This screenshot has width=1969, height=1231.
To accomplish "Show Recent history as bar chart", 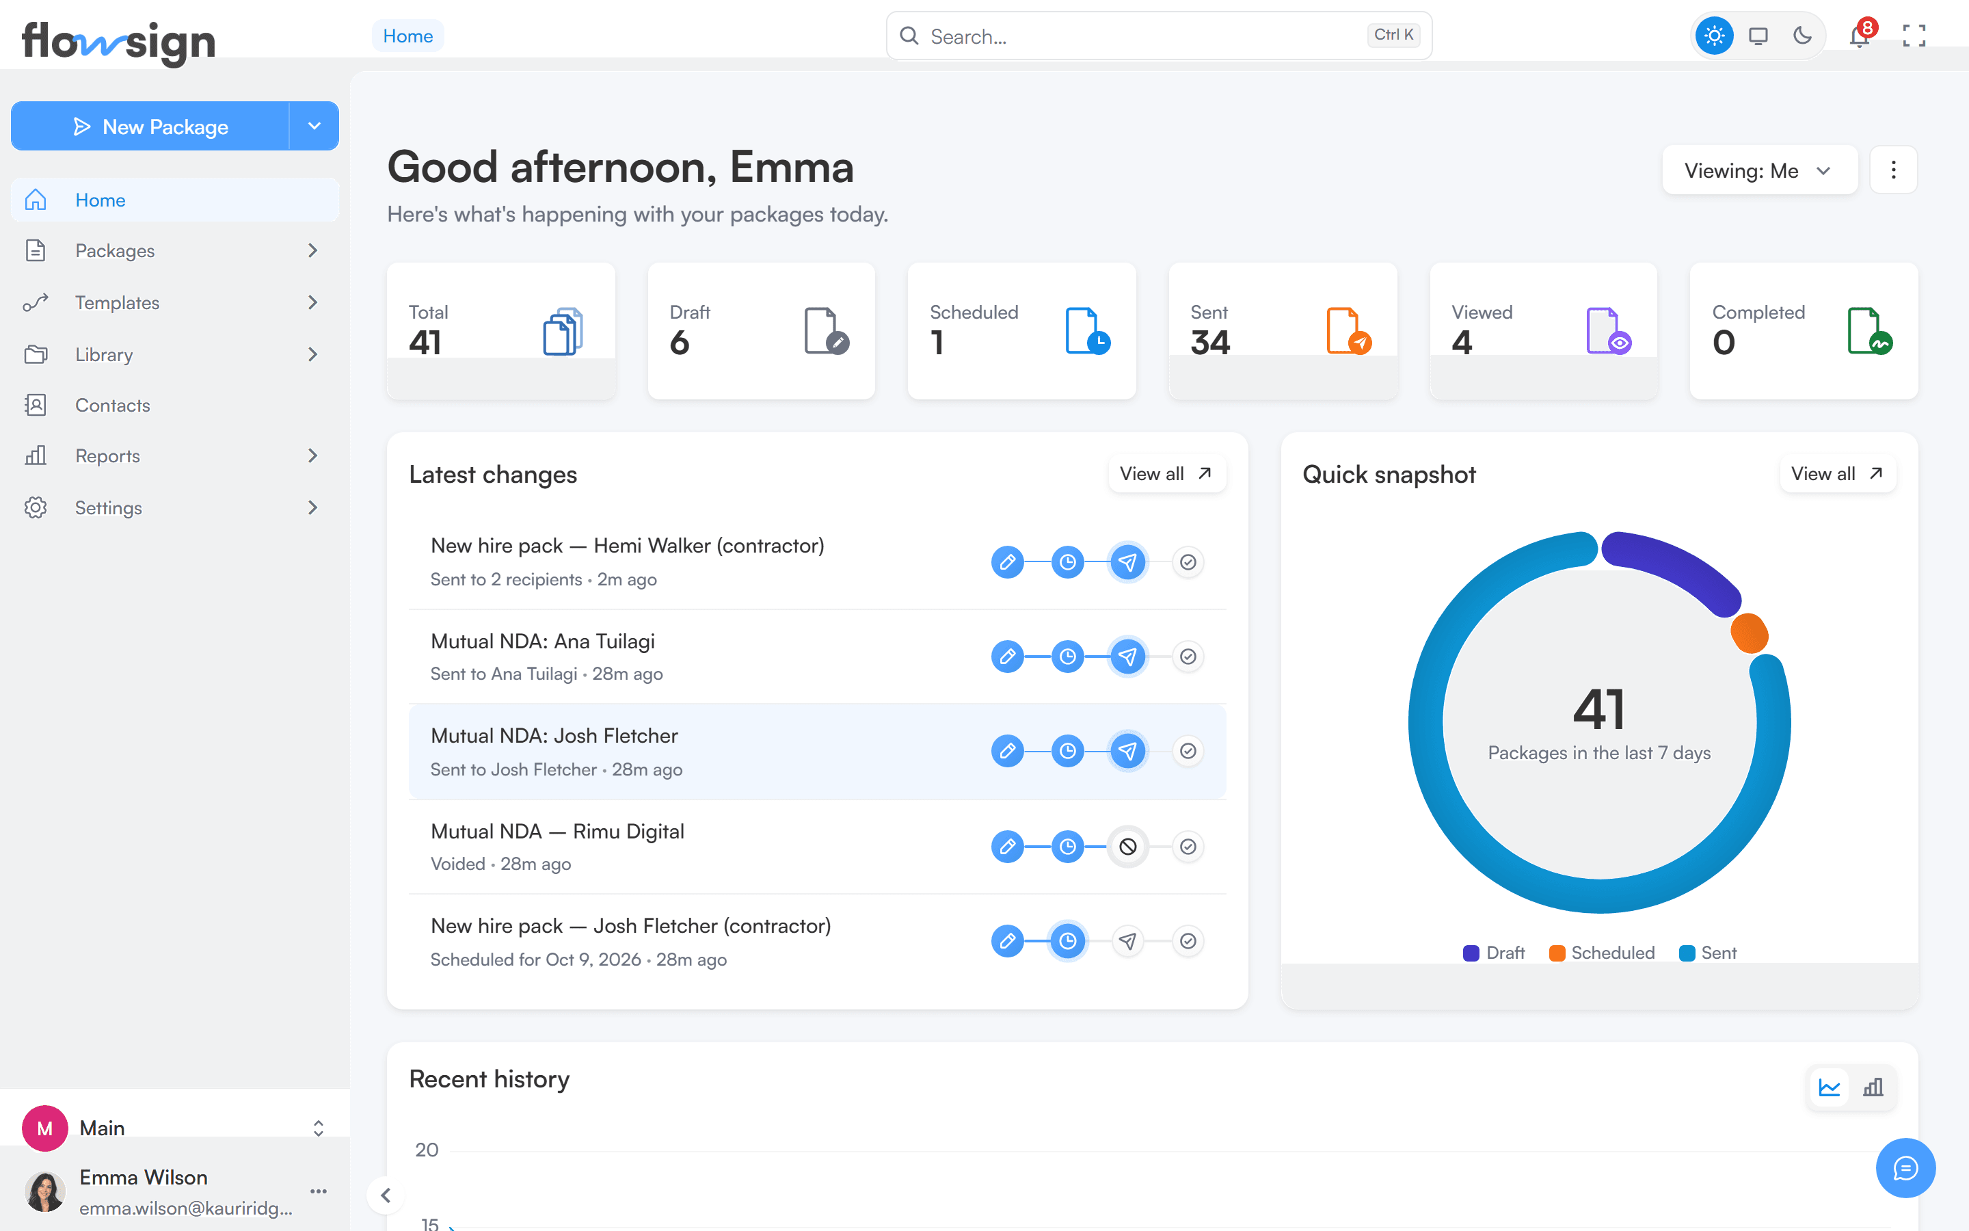I will [x=1873, y=1087].
